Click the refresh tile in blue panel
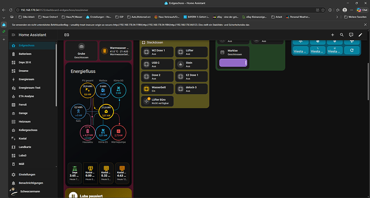 [x=352, y=50]
